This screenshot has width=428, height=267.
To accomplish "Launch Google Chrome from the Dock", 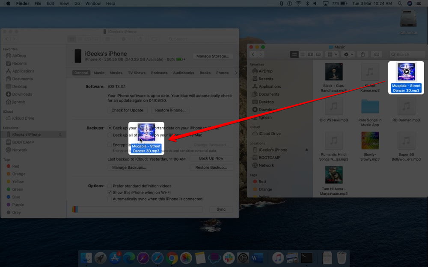I will 172,258.
